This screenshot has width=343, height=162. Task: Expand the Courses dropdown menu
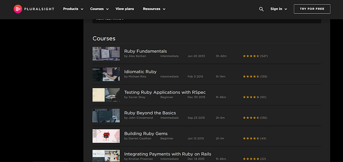tap(99, 9)
